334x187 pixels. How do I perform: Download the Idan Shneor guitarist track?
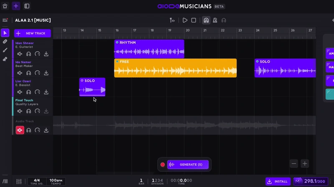46,54
